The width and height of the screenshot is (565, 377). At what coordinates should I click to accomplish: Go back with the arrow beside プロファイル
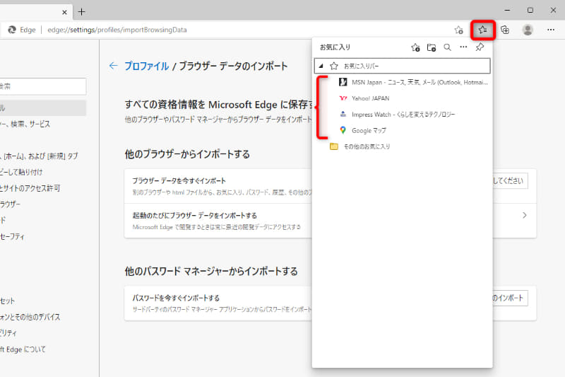click(x=113, y=66)
